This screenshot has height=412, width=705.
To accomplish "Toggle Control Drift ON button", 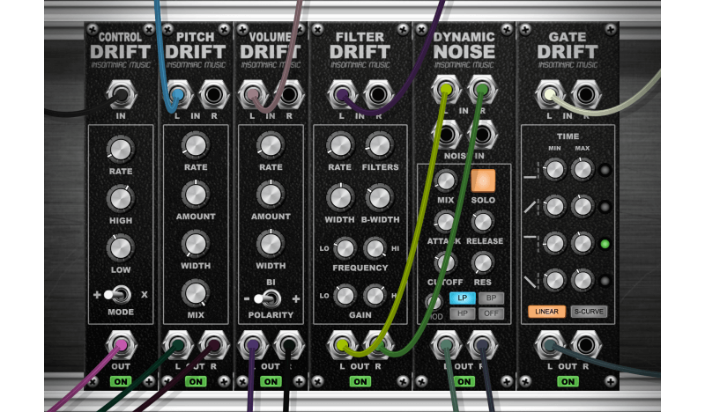I will click(121, 381).
